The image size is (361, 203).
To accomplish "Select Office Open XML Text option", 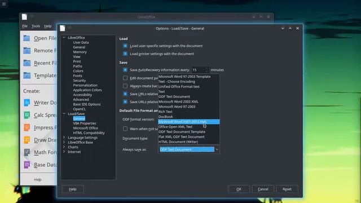I will tap(189, 126).
